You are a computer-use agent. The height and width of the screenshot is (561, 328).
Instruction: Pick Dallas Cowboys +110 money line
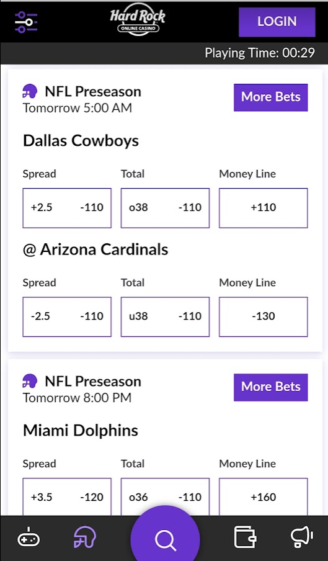click(x=264, y=208)
